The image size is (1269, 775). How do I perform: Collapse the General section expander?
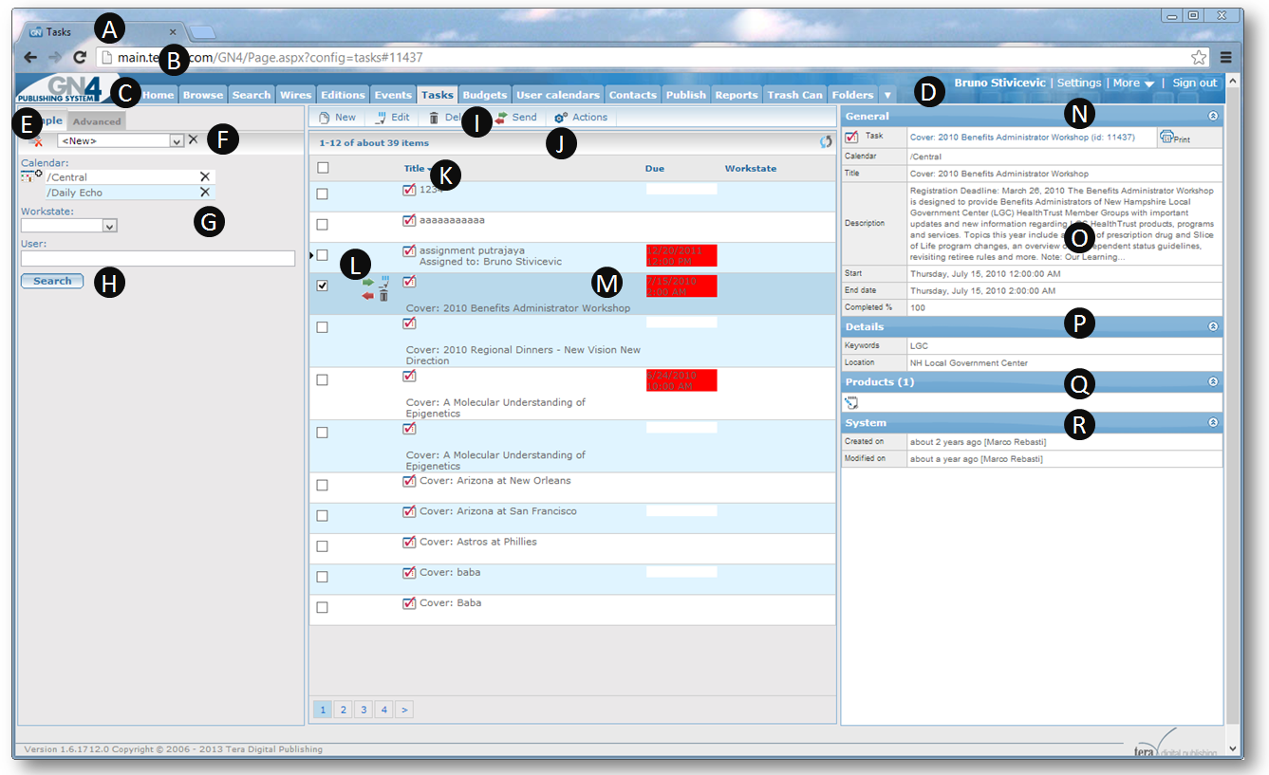click(x=1212, y=116)
